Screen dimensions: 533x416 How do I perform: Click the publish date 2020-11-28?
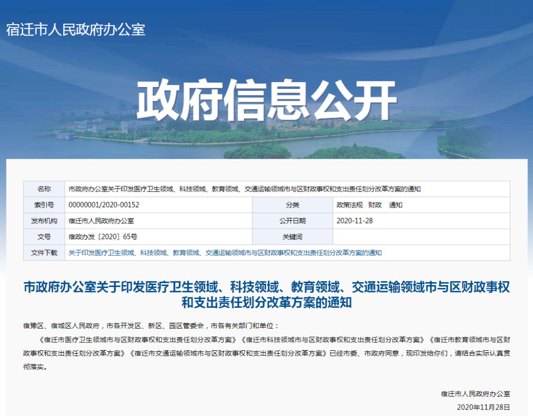point(354,221)
